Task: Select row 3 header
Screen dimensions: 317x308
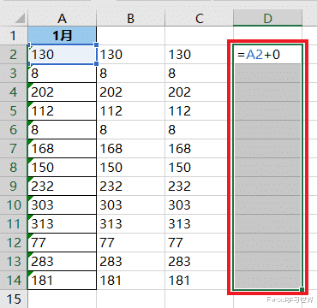Action: click(x=14, y=73)
